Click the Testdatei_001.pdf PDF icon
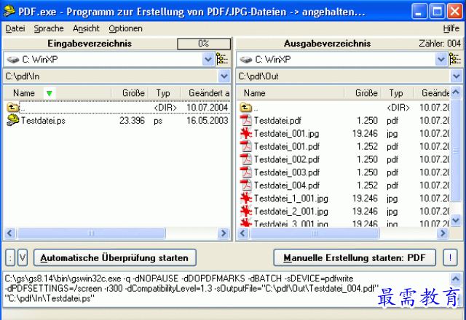This screenshot has height=320, width=466. pyautogui.click(x=246, y=146)
